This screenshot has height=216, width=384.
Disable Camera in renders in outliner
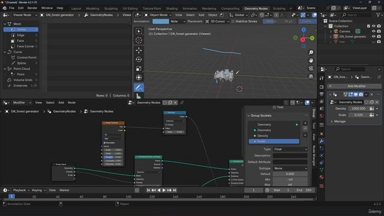(379, 31)
